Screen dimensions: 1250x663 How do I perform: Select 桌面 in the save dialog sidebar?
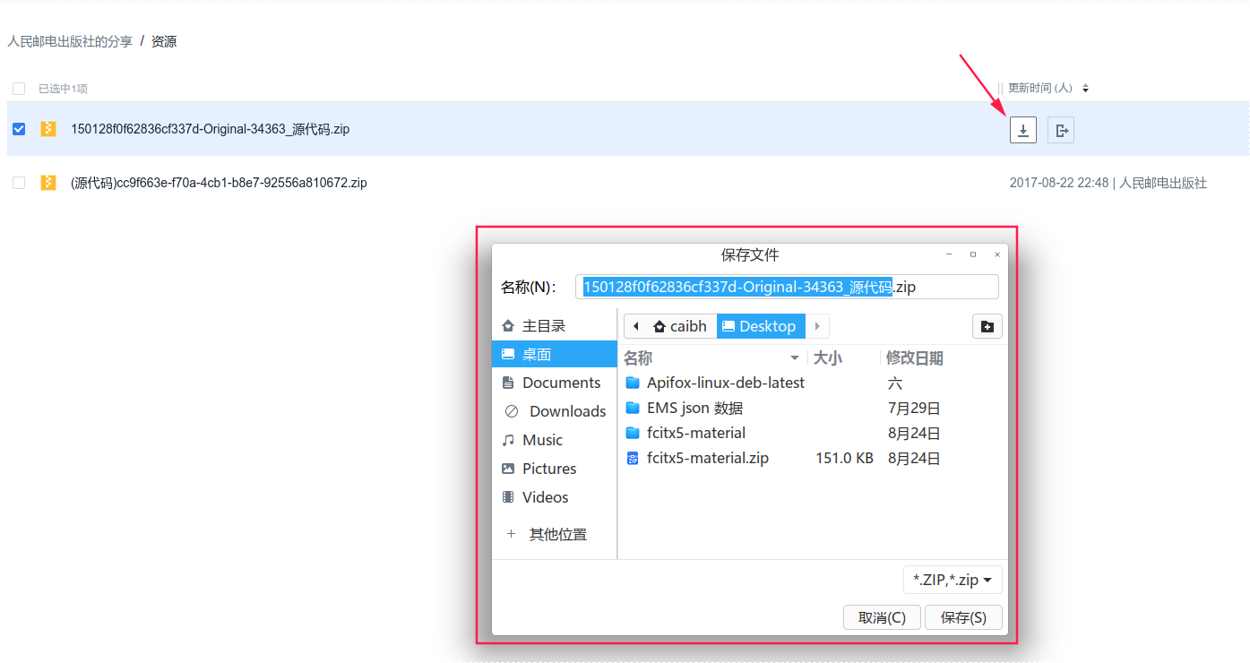pos(538,354)
